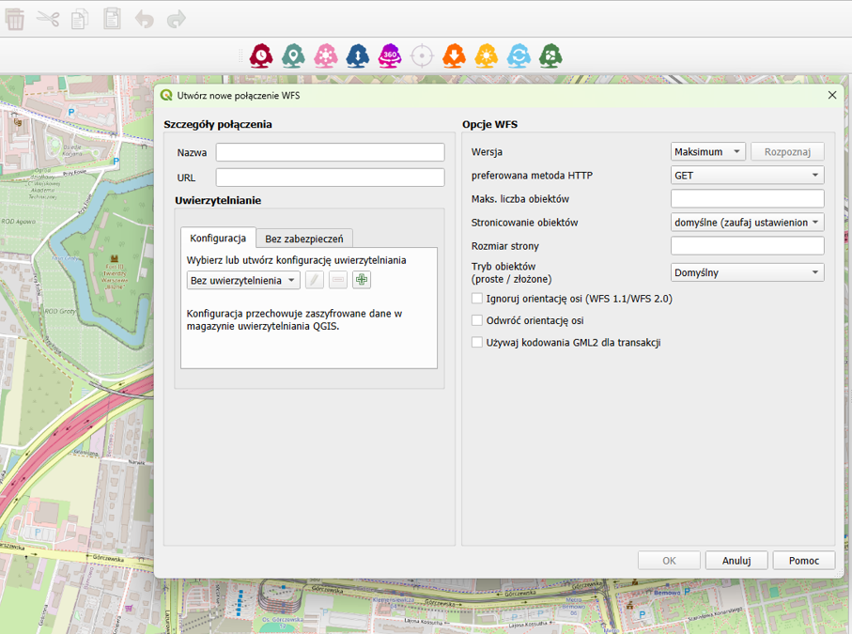Switch to the Konfiguracja tab

click(x=218, y=238)
